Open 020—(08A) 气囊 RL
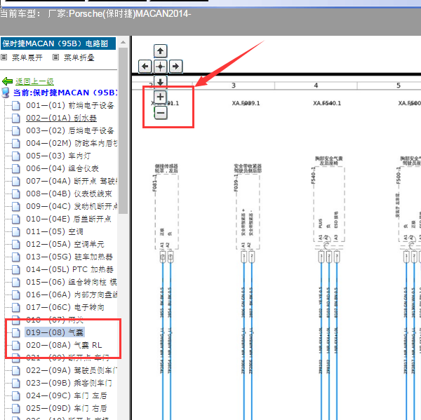 pos(64,345)
